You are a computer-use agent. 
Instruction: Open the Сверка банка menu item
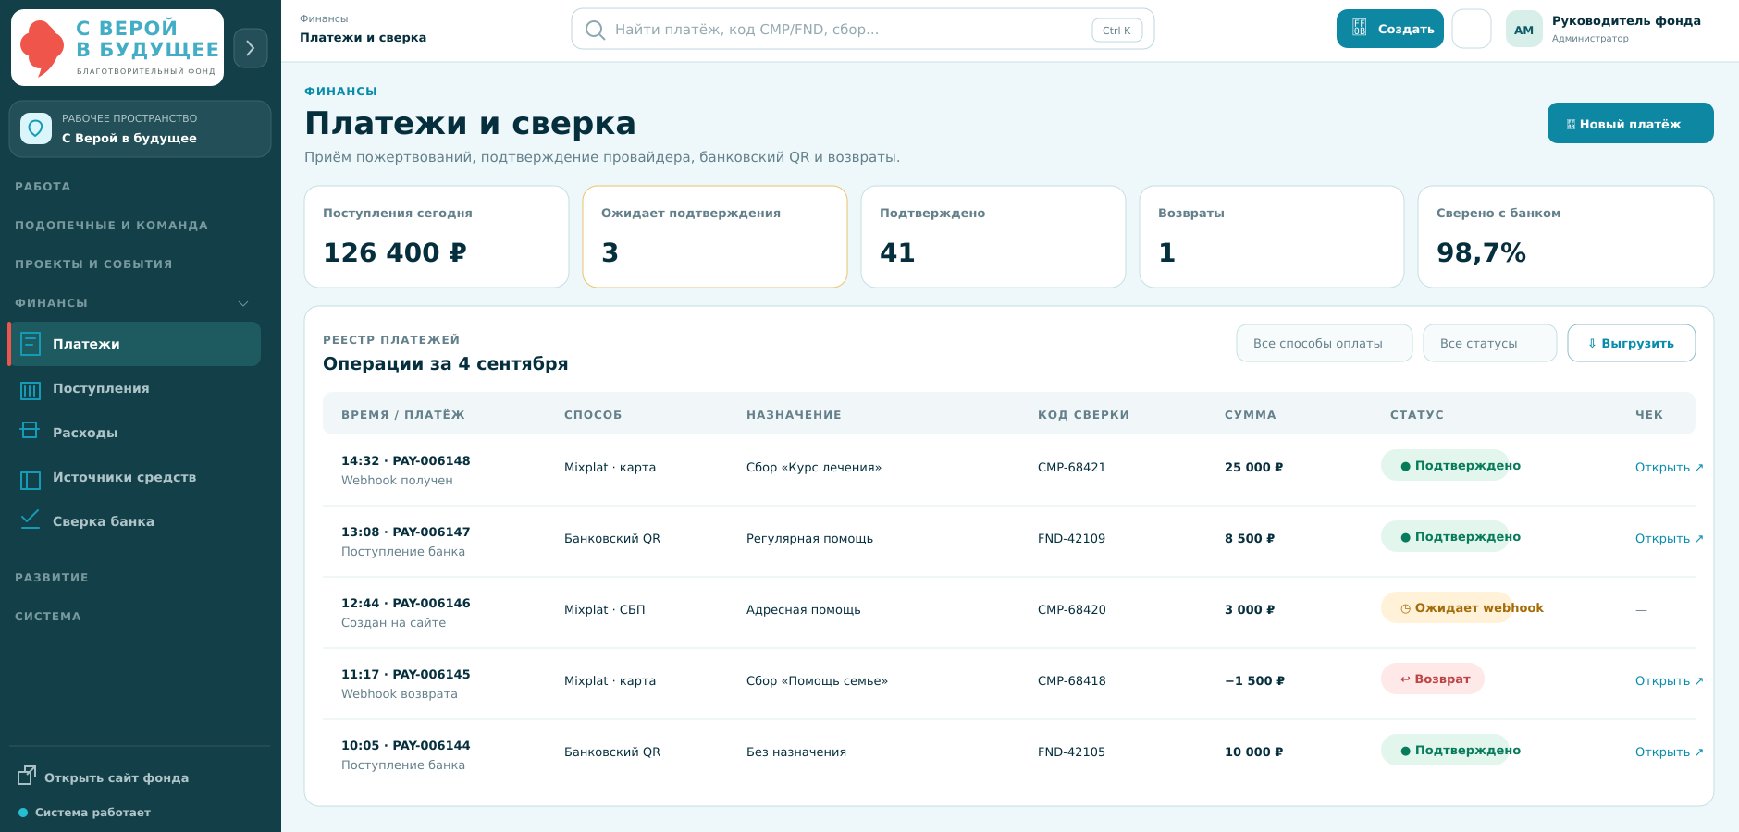135,521
